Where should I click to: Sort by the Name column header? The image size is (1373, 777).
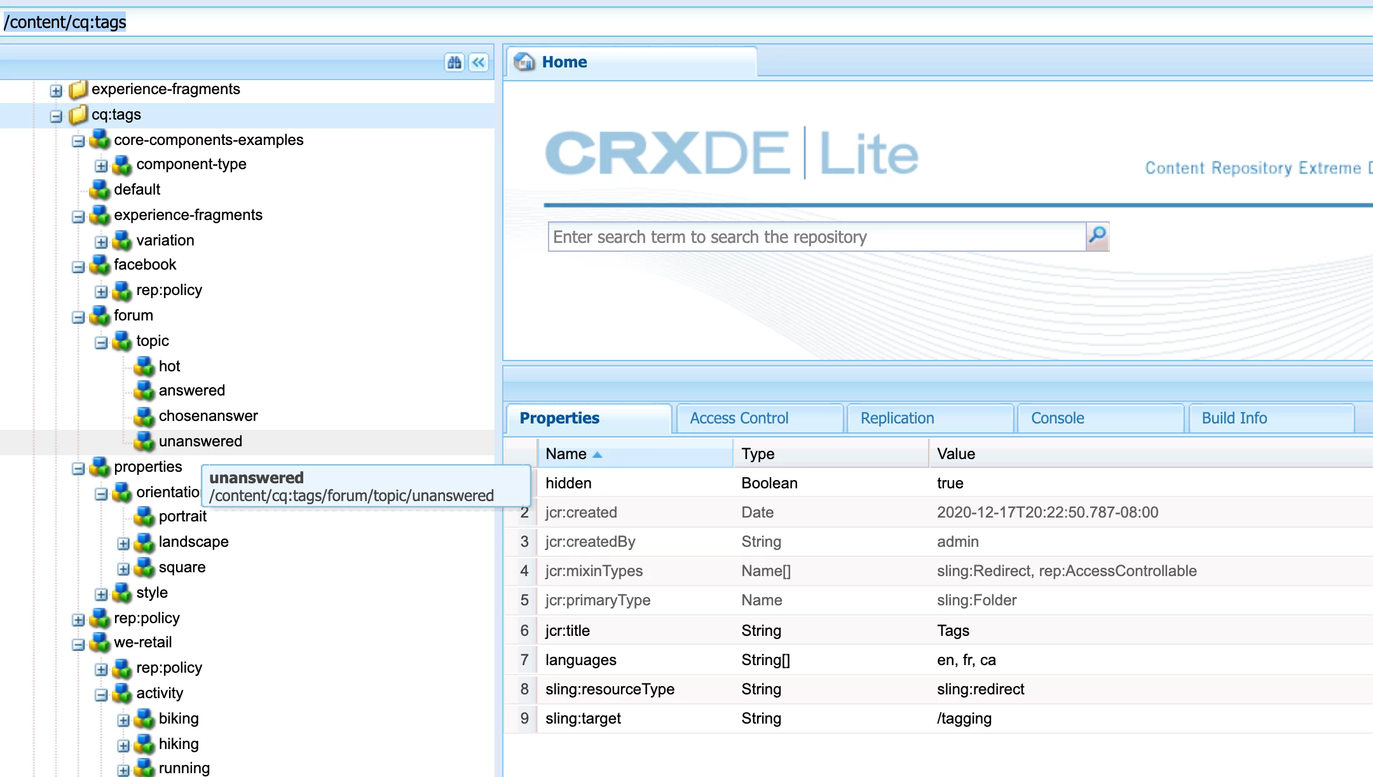tap(566, 453)
